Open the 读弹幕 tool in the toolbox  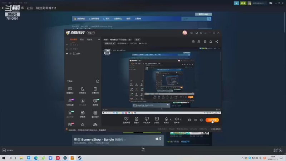point(95,102)
